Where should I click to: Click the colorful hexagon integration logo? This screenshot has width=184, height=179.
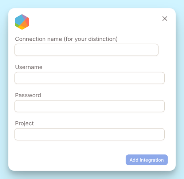[x=22, y=22]
